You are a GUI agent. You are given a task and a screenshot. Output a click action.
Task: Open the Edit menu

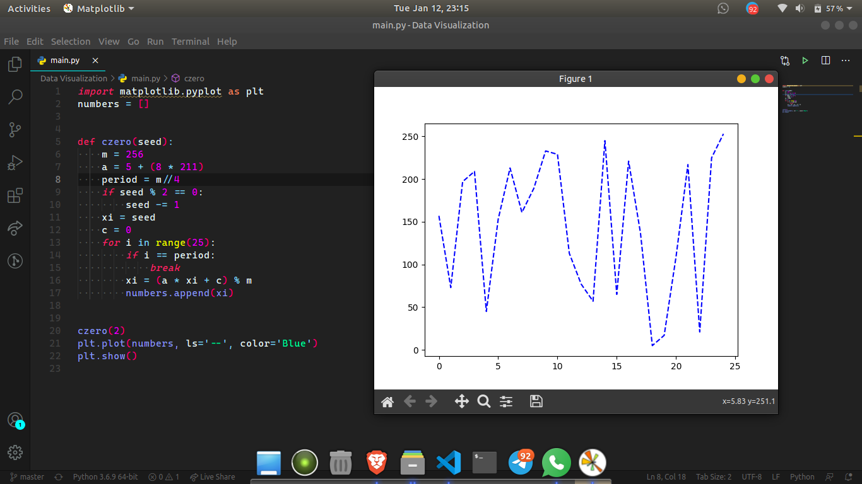coord(35,42)
